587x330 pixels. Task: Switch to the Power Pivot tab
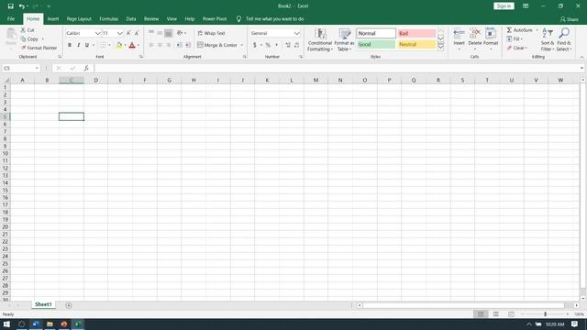(x=215, y=18)
